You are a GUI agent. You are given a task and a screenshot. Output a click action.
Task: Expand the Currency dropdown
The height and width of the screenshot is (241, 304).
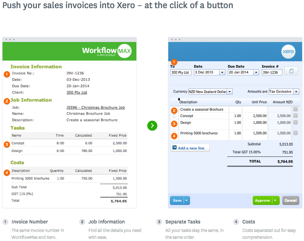pos(230,92)
